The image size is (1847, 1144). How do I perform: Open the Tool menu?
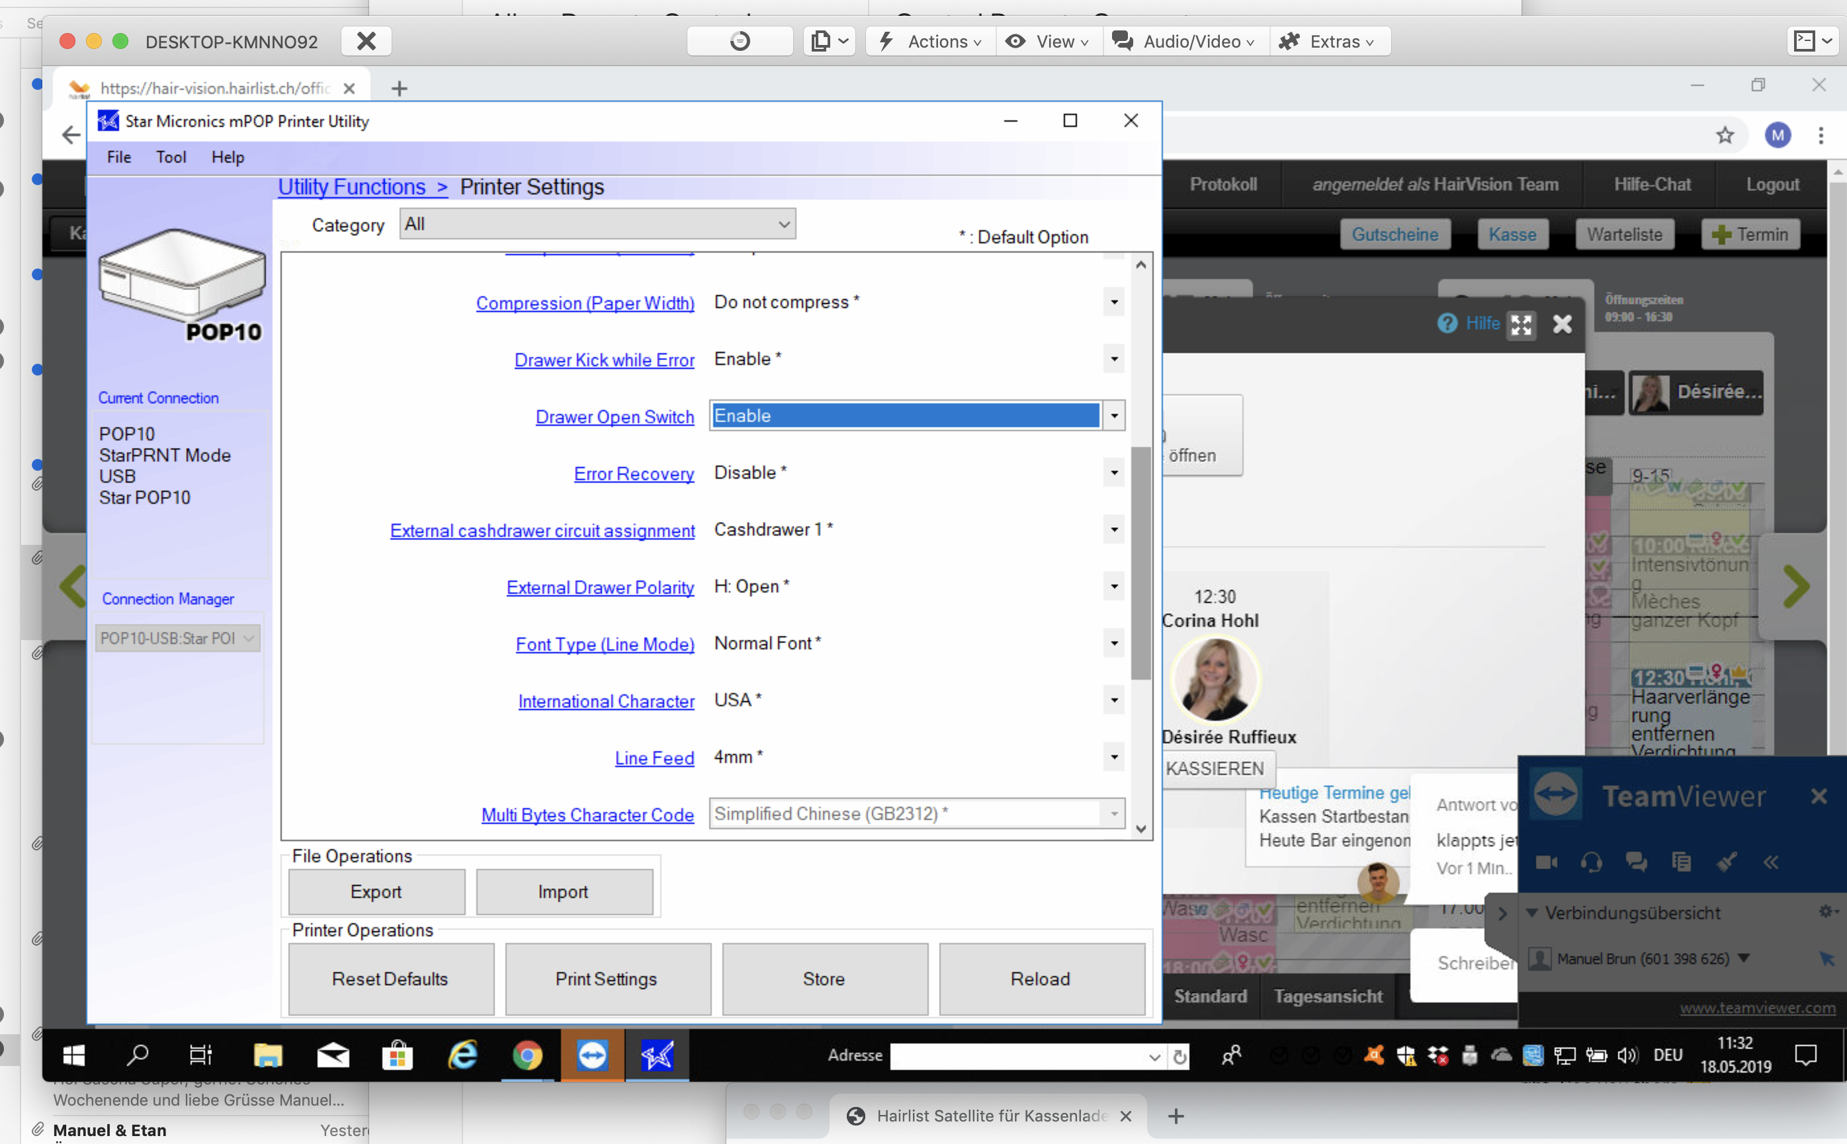171,157
